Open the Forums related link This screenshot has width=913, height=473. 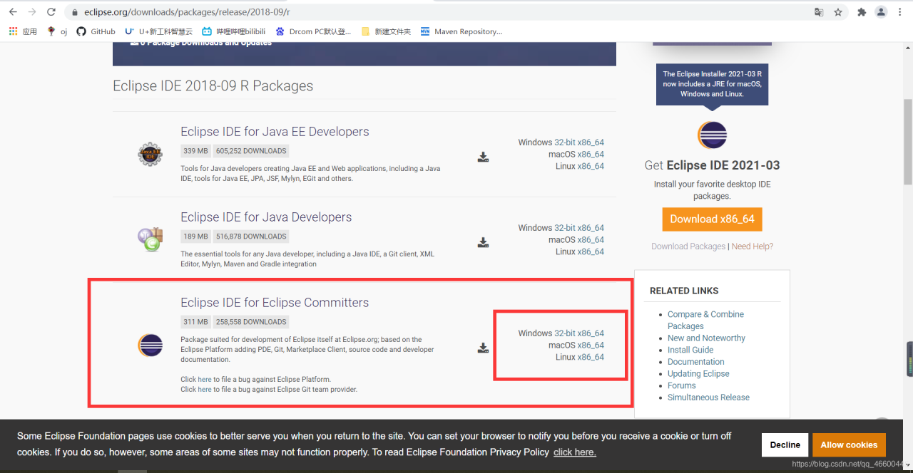point(682,385)
